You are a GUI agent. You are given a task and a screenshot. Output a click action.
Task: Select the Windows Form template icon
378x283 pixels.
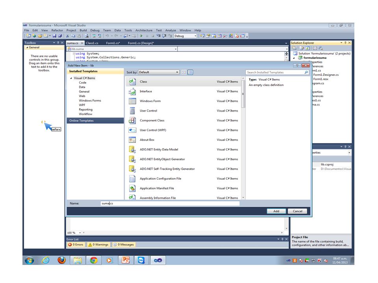pos(132,101)
